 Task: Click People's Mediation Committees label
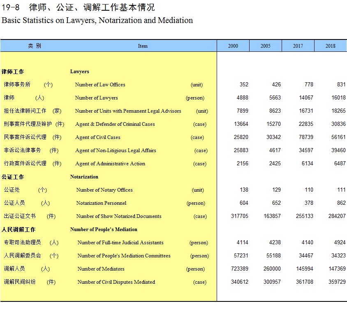point(124,256)
